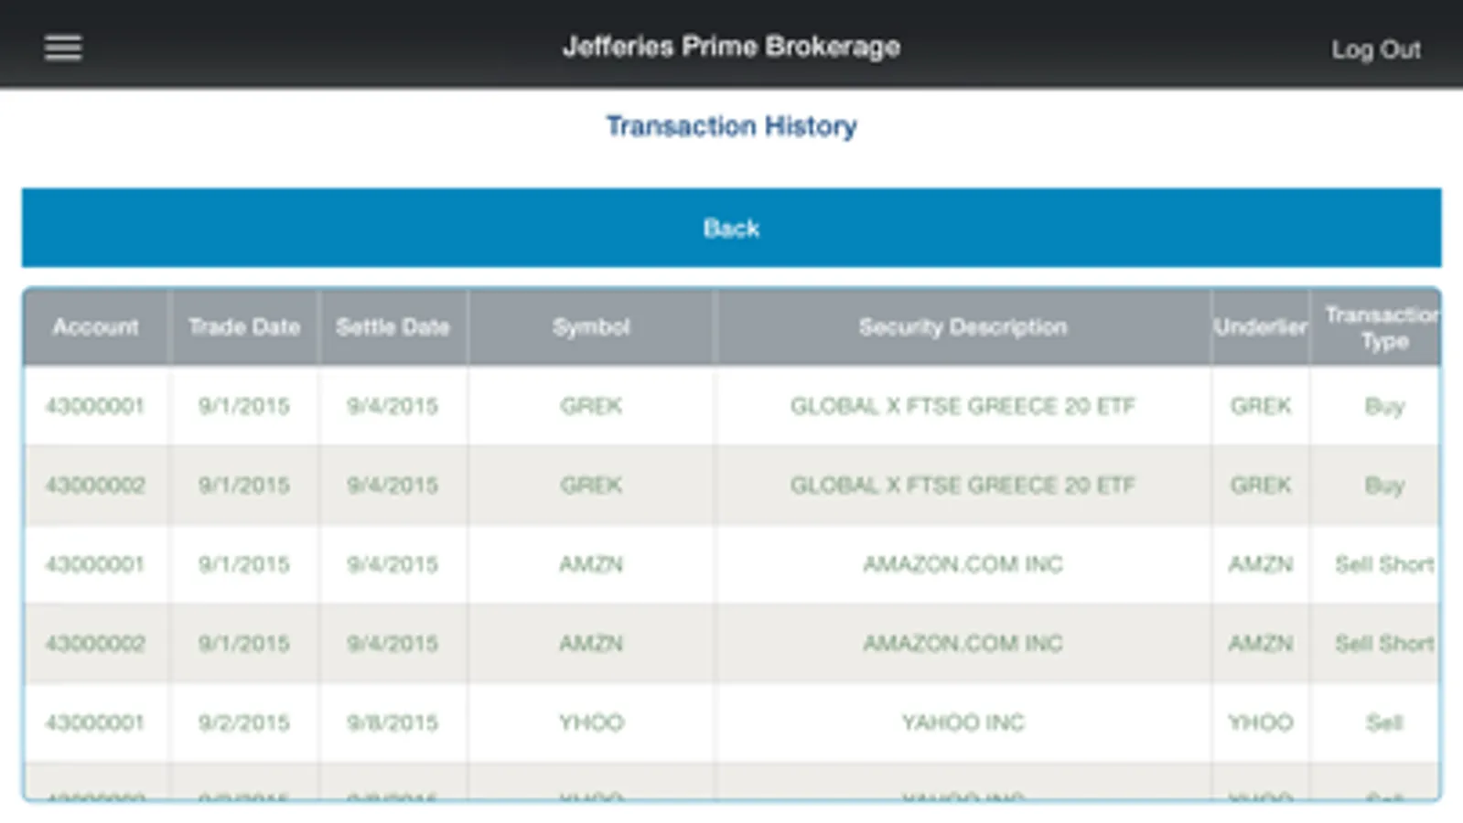Click the Symbol column header

pyautogui.click(x=591, y=327)
